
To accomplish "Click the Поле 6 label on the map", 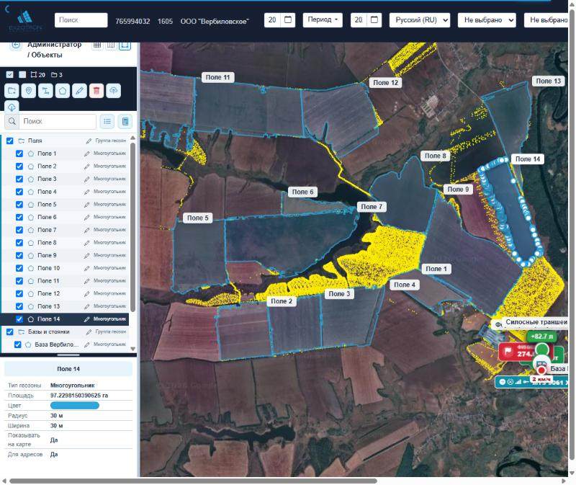I will [302, 192].
